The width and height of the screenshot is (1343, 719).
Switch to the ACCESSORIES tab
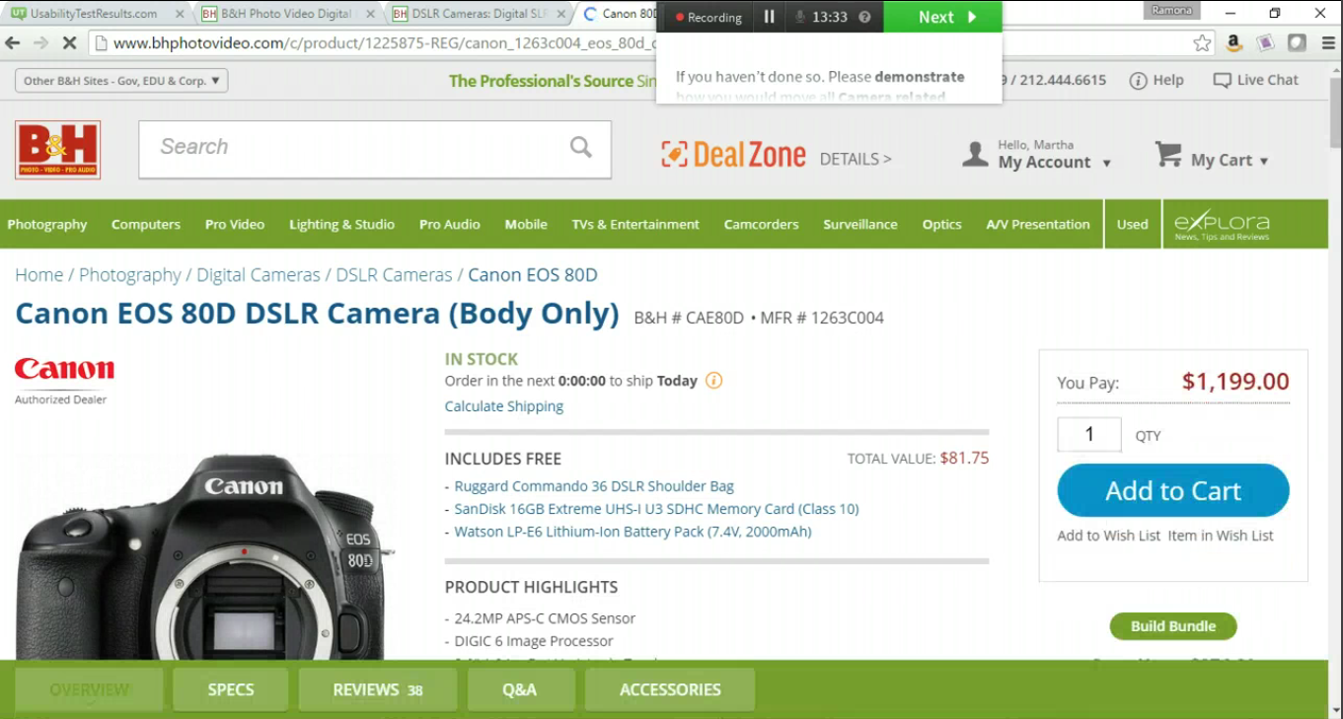[670, 689]
